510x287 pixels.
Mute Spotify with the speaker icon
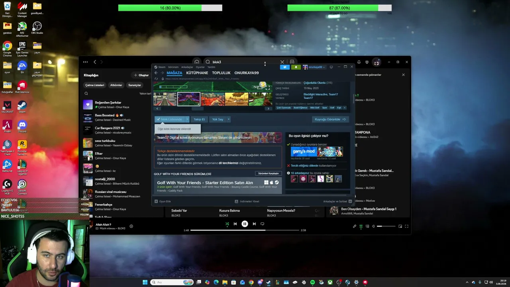(373, 226)
